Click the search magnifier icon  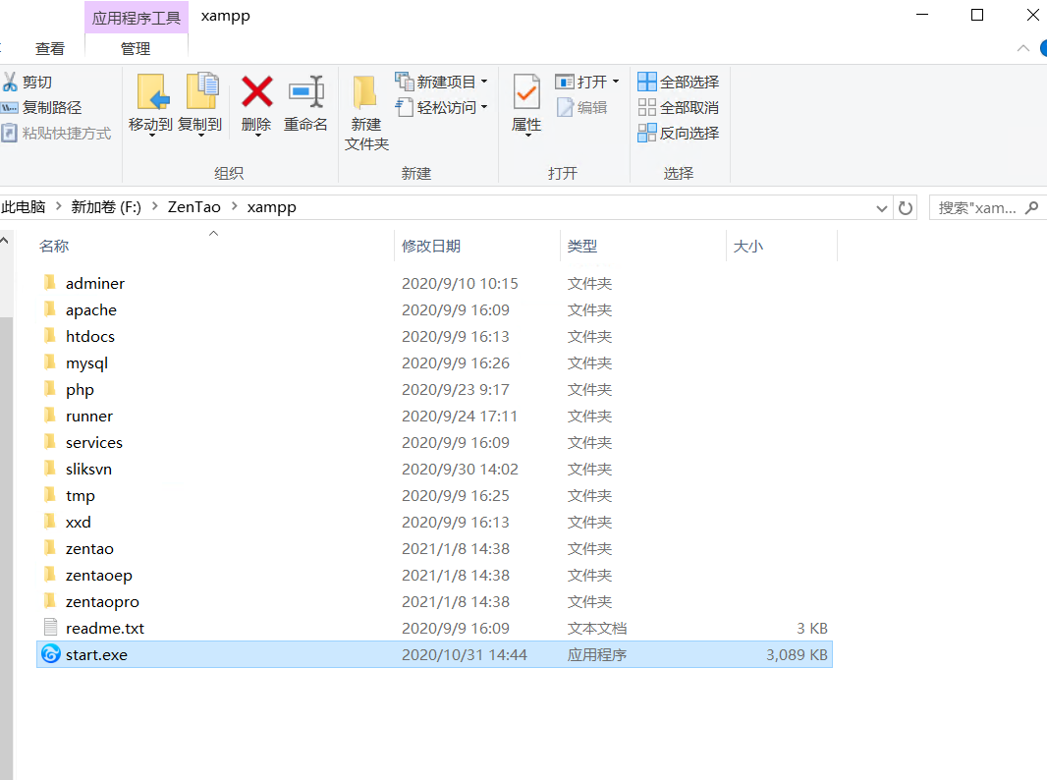pos(1031,208)
